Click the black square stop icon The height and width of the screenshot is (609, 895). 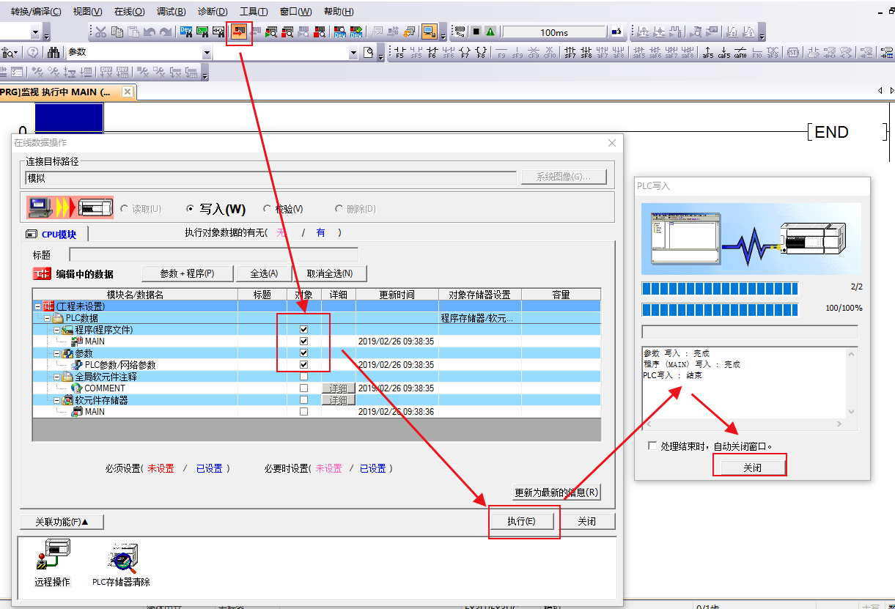click(x=476, y=32)
